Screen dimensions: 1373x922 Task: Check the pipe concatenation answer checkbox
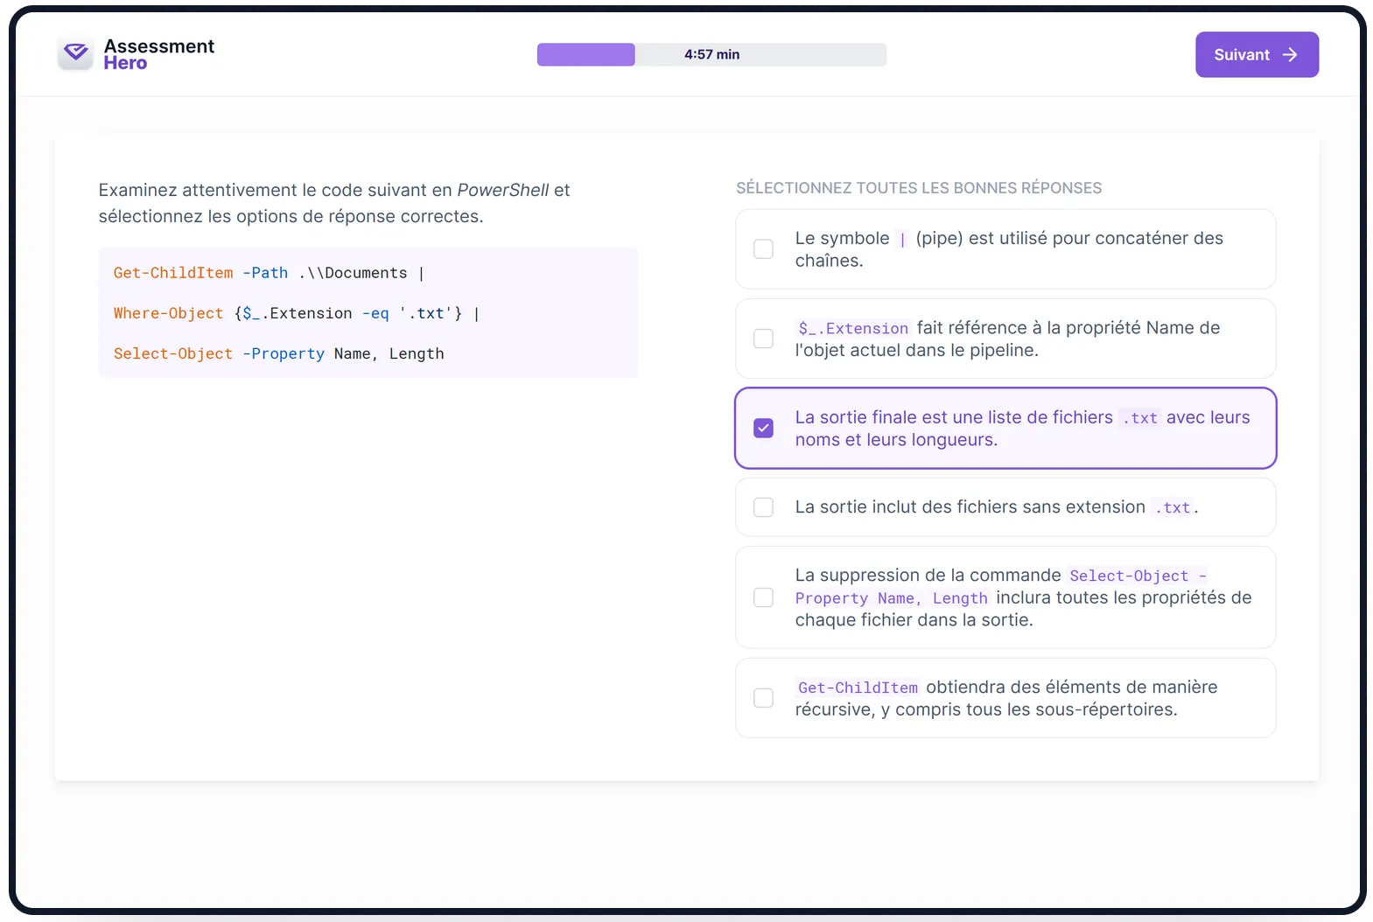click(x=763, y=249)
